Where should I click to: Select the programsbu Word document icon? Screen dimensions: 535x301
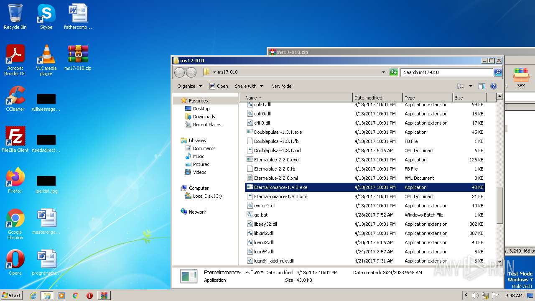click(46, 263)
